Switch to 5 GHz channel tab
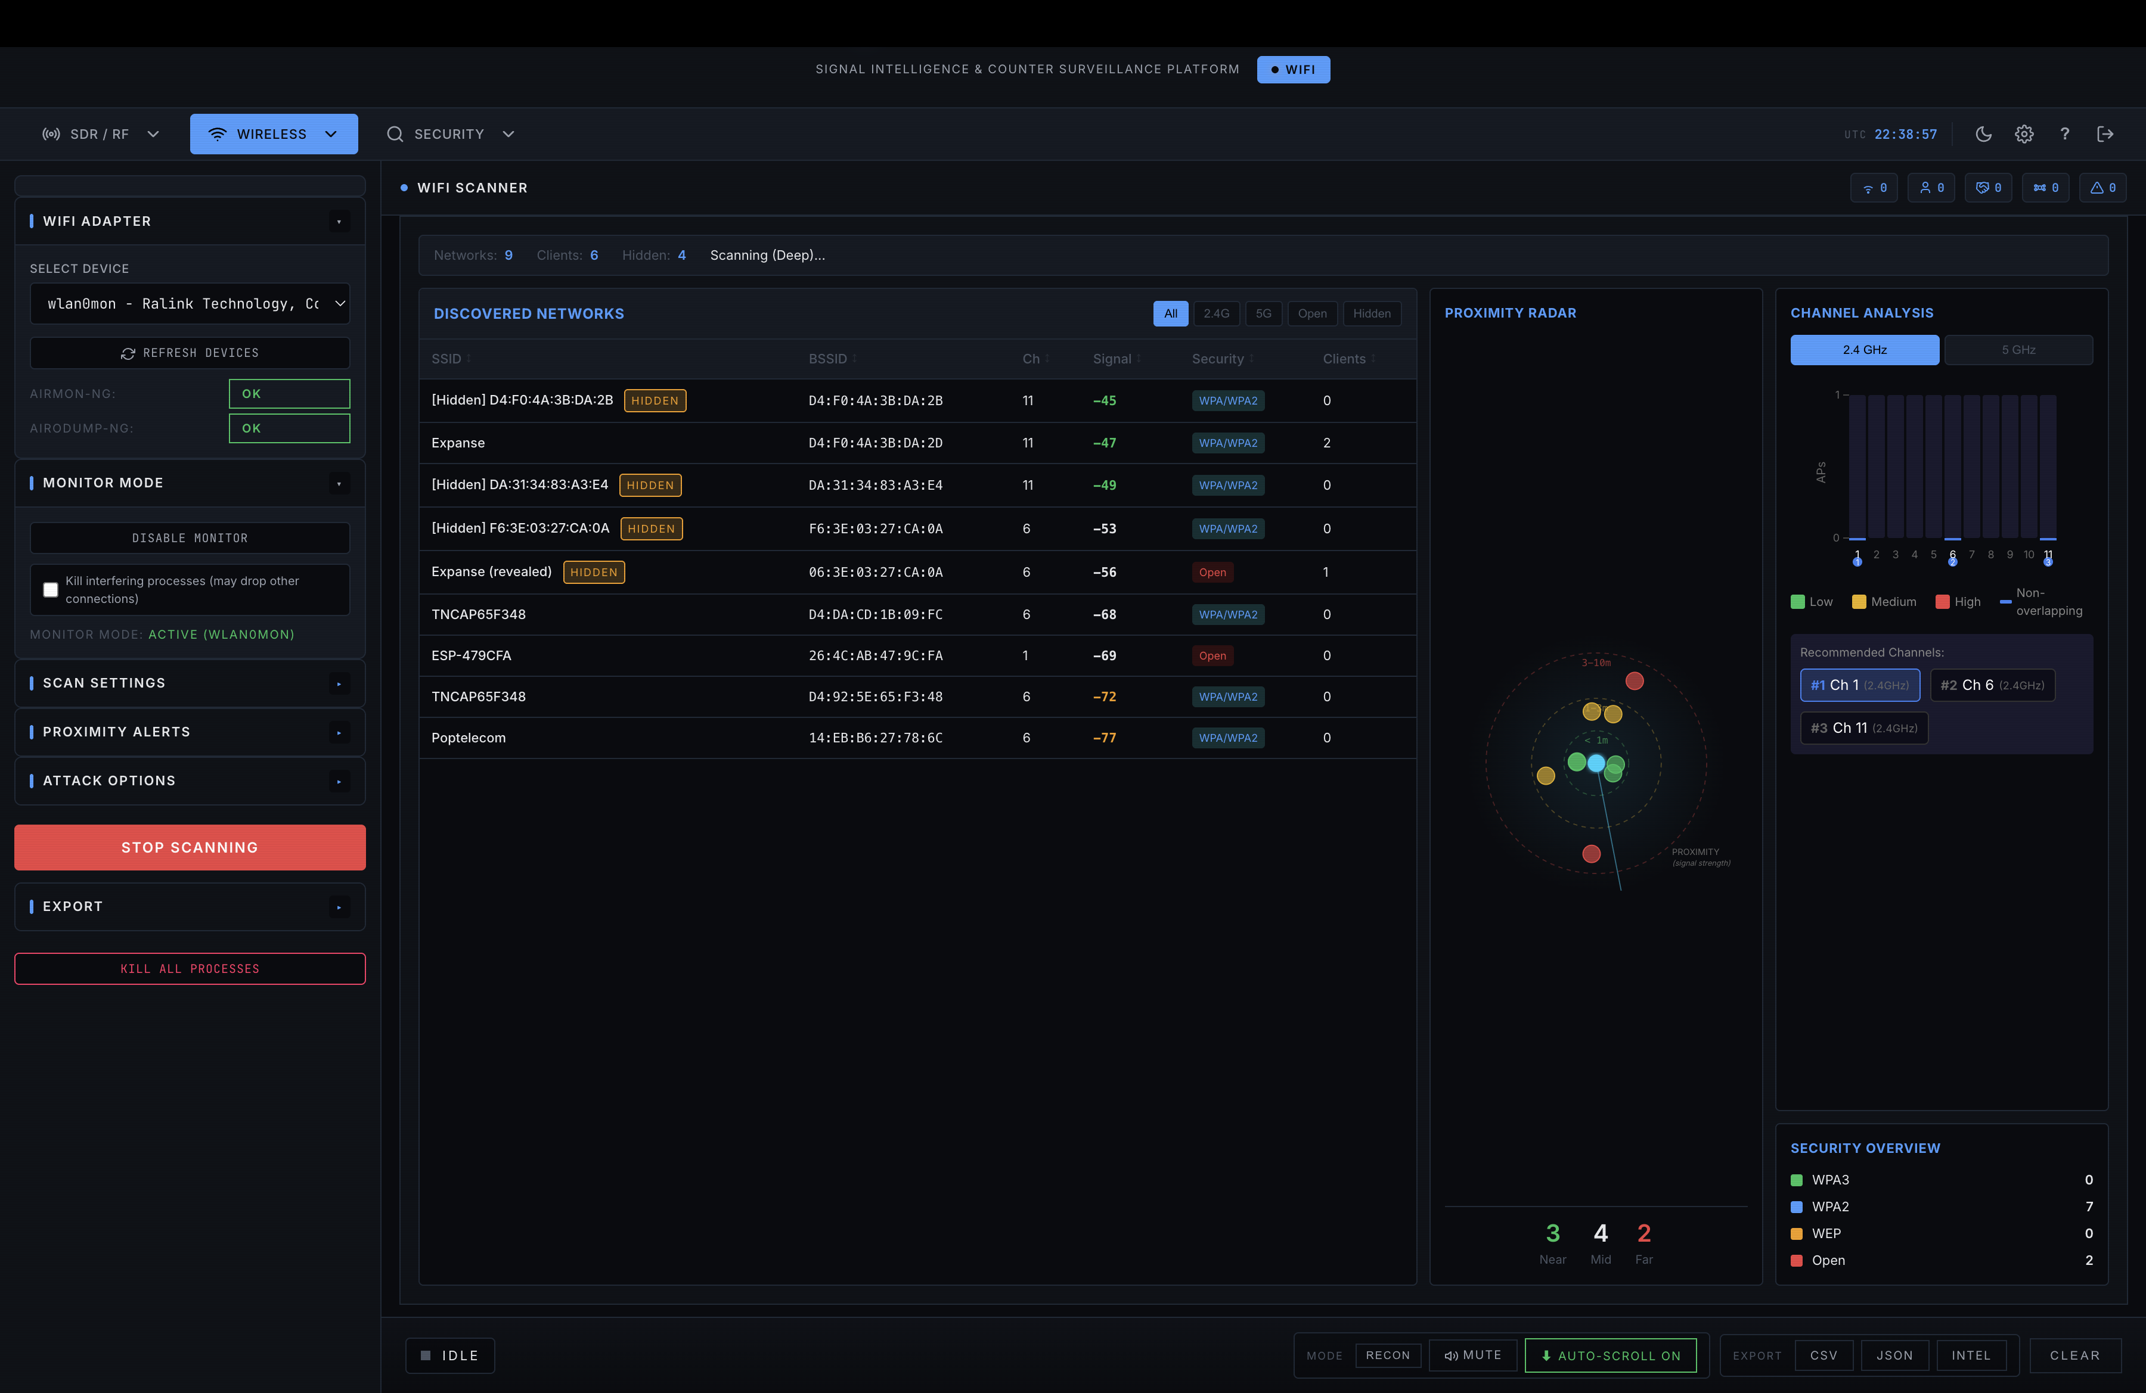 (2018, 350)
